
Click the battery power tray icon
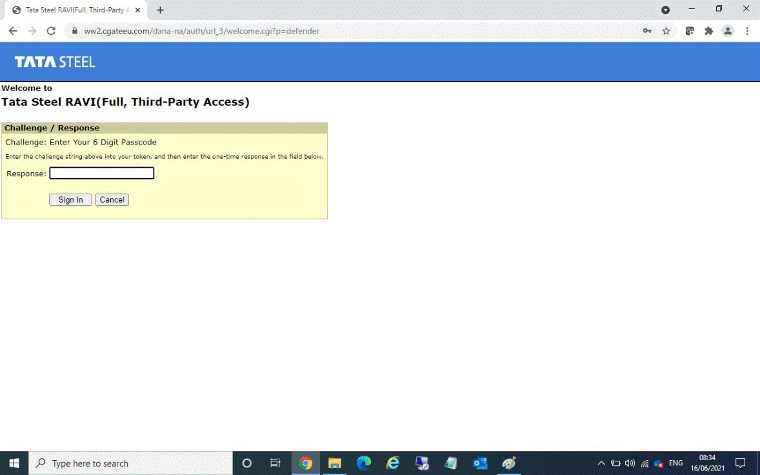point(615,463)
